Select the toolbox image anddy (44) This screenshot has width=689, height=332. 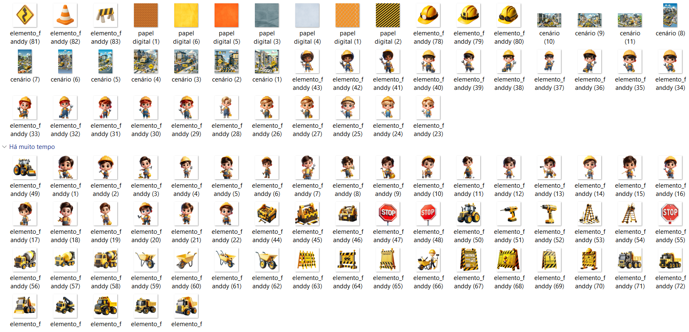pos(267,214)
